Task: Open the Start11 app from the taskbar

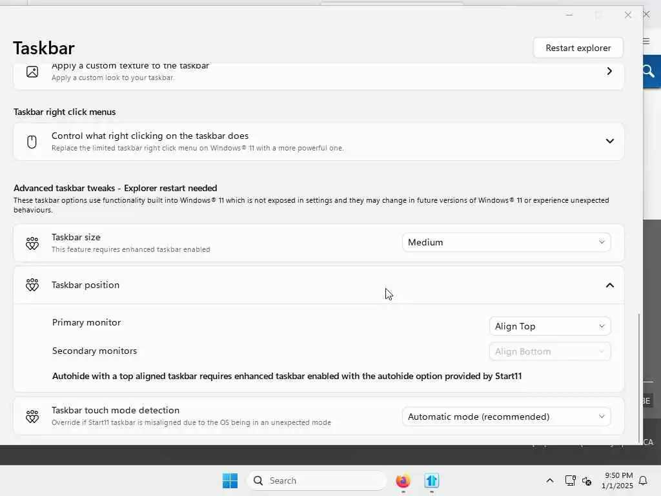Action: pos(432,480)
